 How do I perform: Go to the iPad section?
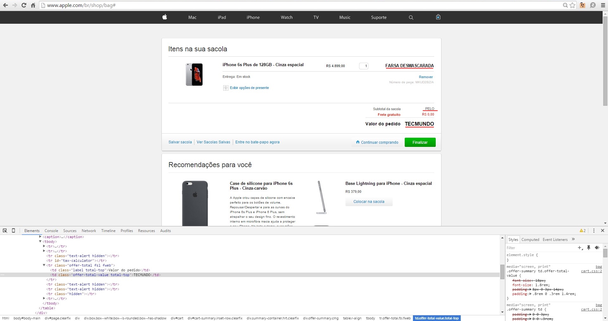[x=222, y=17]
